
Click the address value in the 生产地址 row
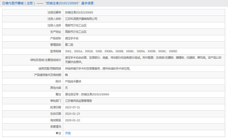coord(76,32)
